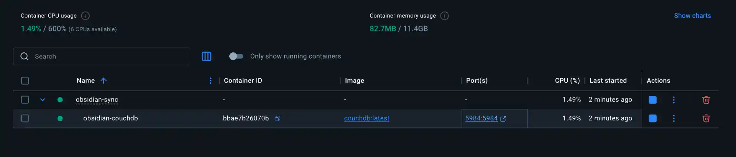Viewport: 736px width, 157px height.
Task: Tick the obsidian-couchdb row checkbox
Action: tap(25, 118)
